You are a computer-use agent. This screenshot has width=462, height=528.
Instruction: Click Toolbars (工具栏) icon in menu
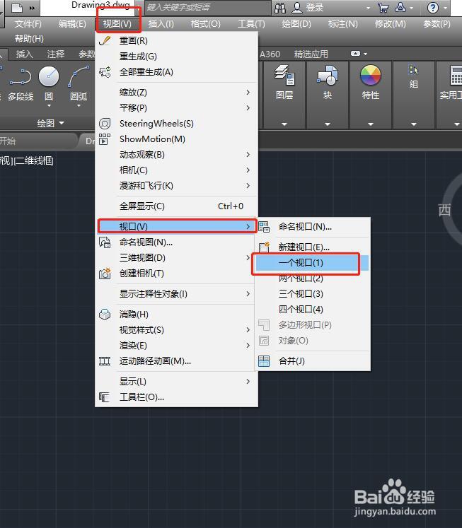pos(105,397)
